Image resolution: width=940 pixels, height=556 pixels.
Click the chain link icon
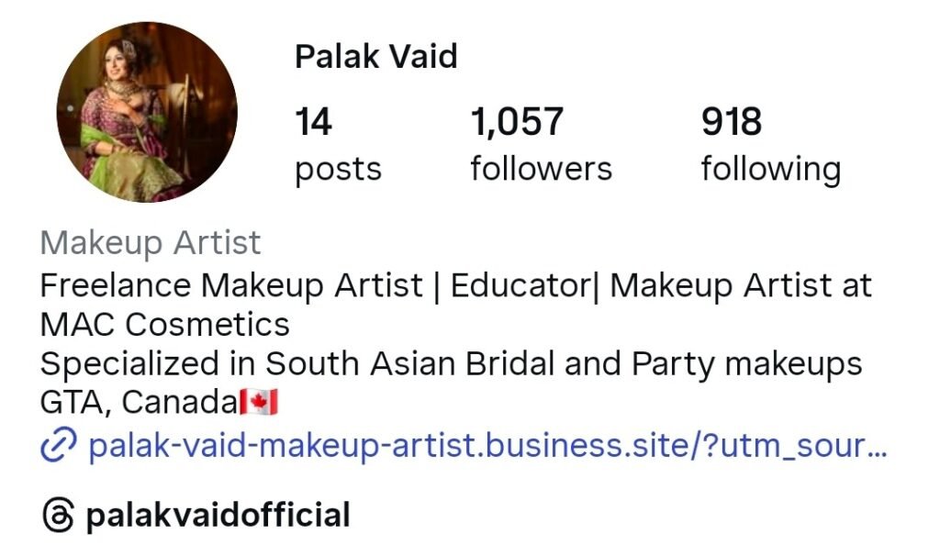[58, 446]
